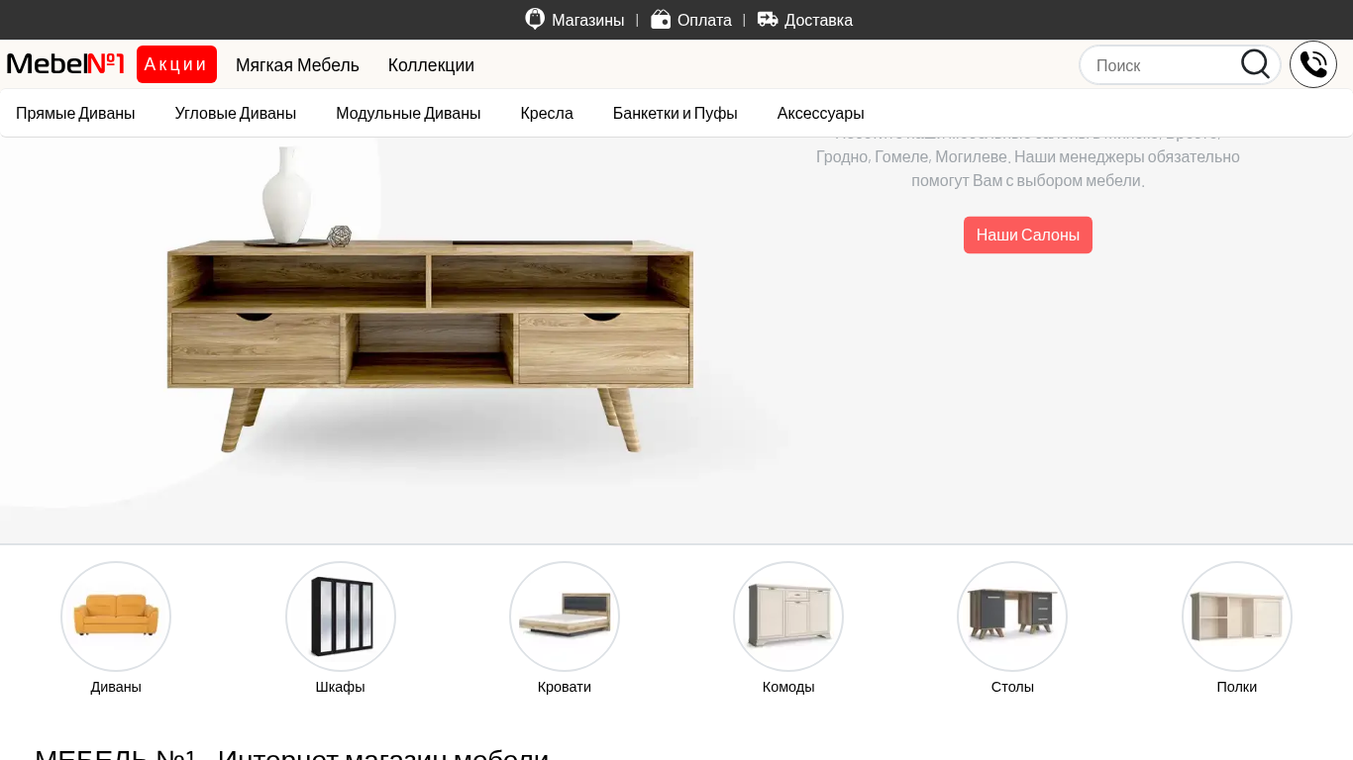Open Магазины link with bag icon

pyautogui.click(x=574, y=20)
